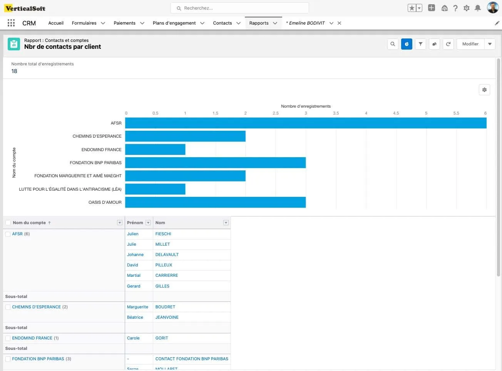
Task: Open the App Launcher grid icon
Action: point(11,23)
